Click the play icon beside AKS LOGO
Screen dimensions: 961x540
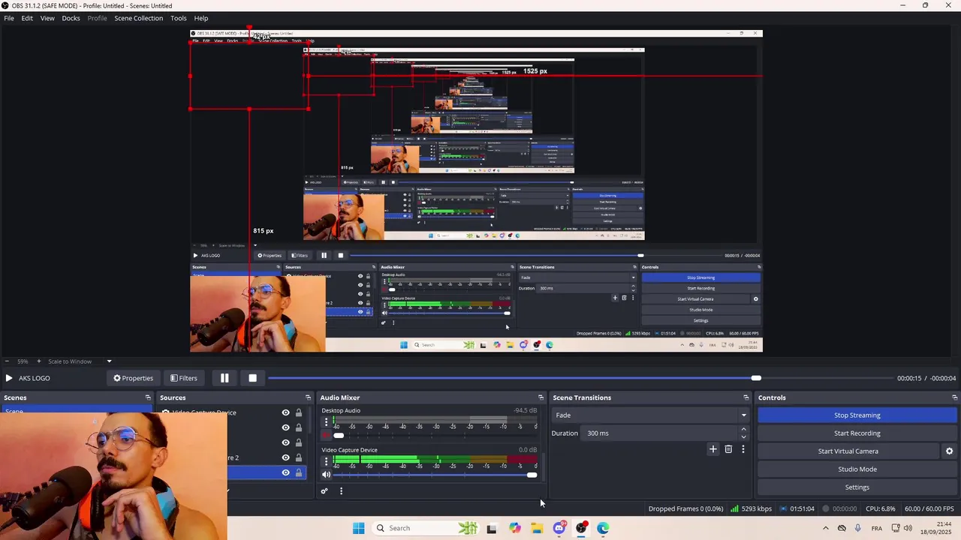coord(9,378)
